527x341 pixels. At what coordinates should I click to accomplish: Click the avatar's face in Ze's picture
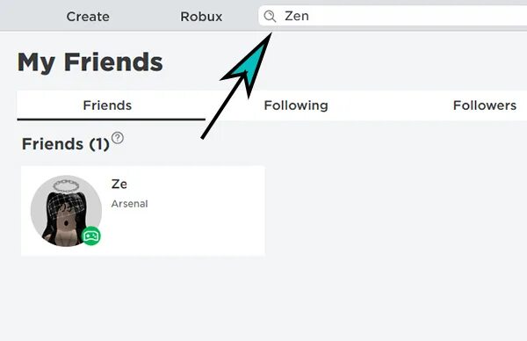66,221
